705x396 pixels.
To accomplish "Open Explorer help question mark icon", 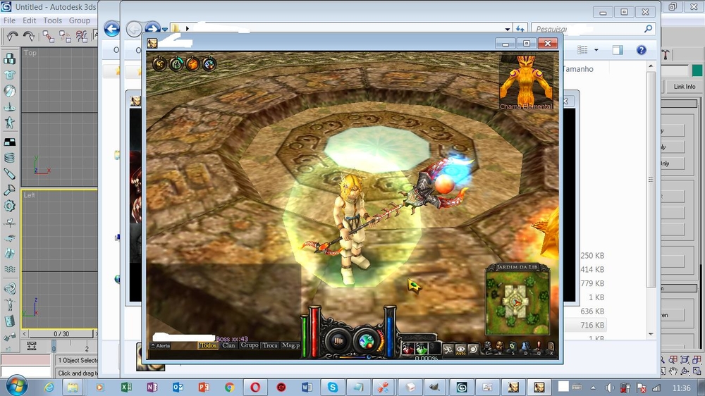I will pos(641,50).
